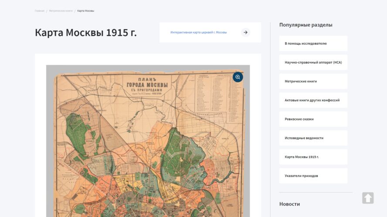Click the 1915 Moscow map image

click(148, 141)
